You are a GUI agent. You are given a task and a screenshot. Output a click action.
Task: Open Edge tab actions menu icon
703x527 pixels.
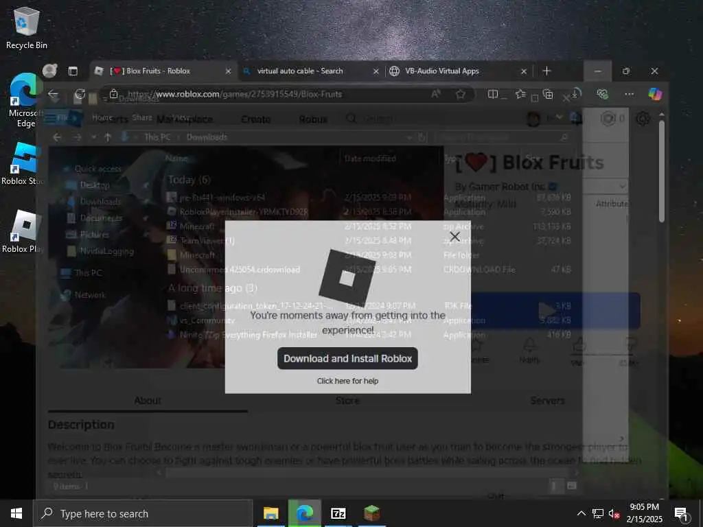coord(73,71)
